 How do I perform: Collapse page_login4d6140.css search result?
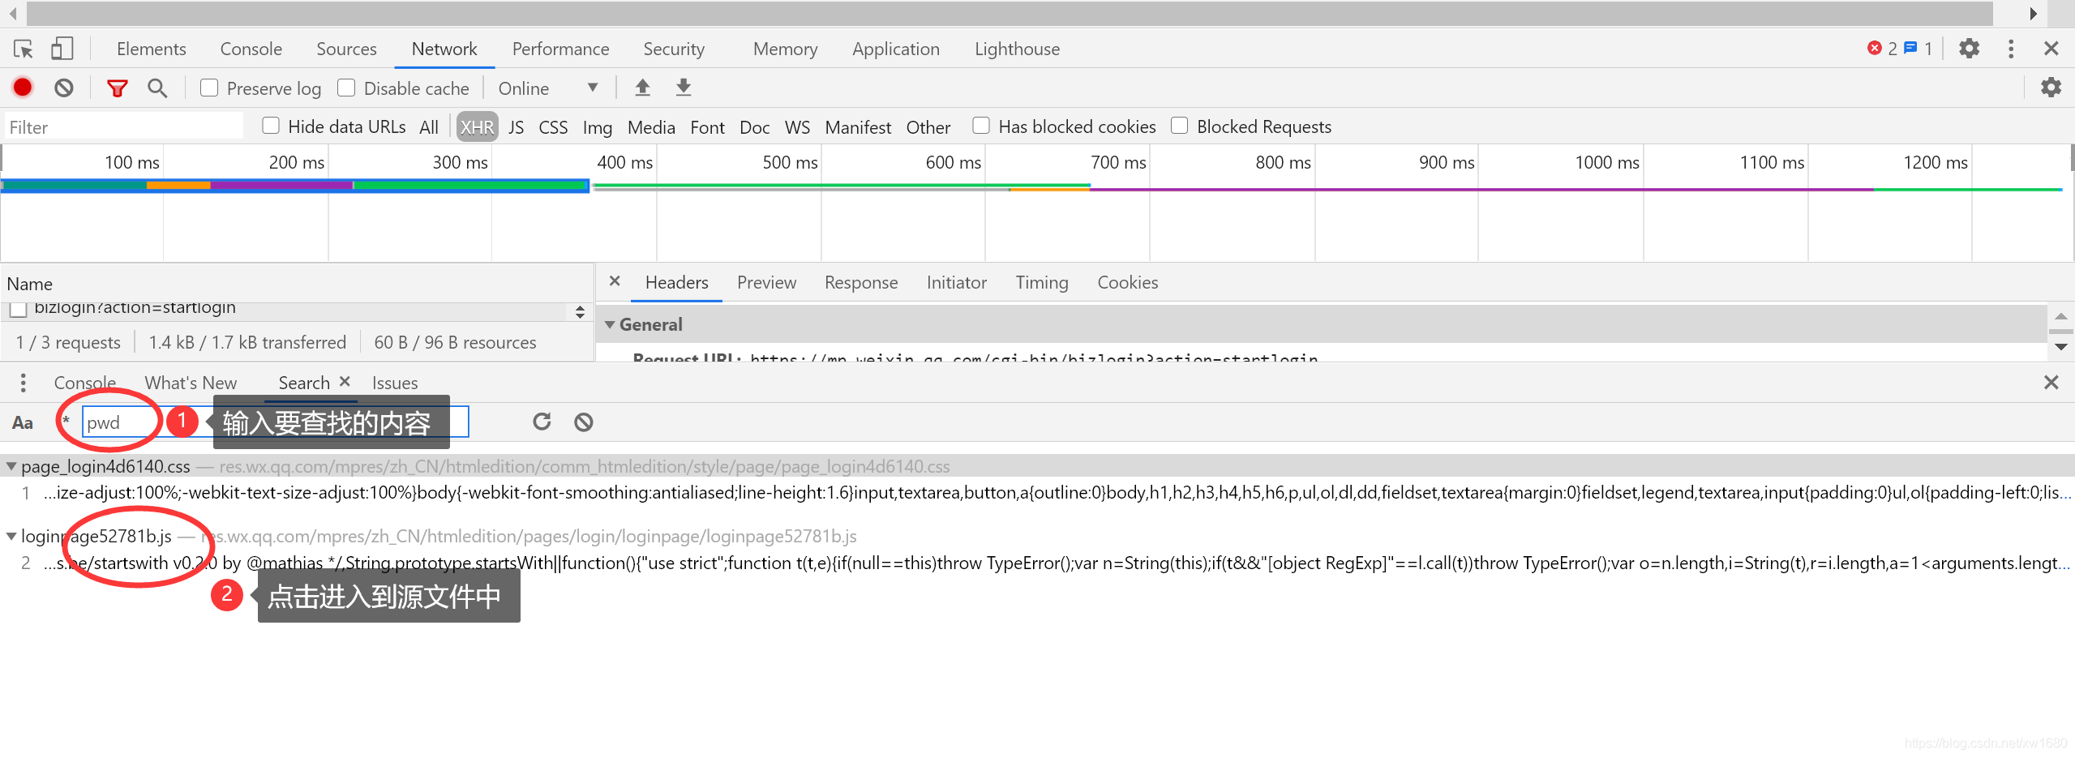(11, 466)
